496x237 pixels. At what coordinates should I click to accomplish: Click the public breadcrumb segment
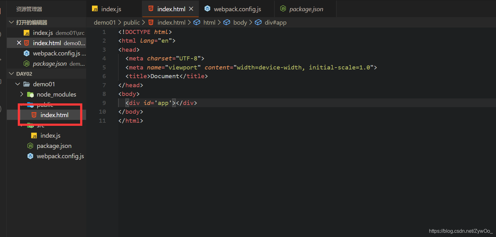click(x=132, y=22)
